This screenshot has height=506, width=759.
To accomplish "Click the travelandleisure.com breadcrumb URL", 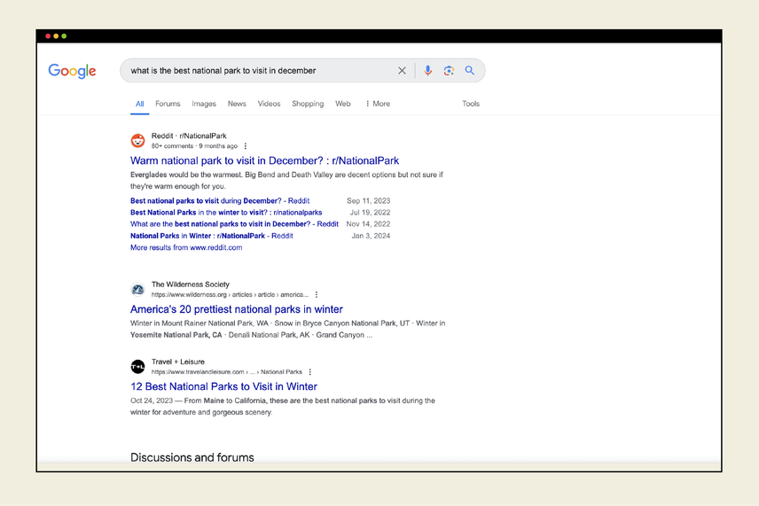I will [x=226, y=372].
